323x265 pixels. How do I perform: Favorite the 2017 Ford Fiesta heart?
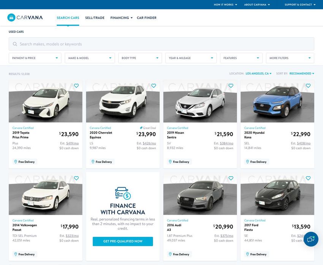(308, 178)
